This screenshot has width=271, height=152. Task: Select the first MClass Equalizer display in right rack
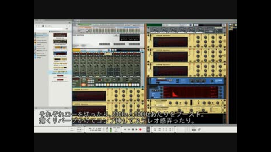[171, 42]
